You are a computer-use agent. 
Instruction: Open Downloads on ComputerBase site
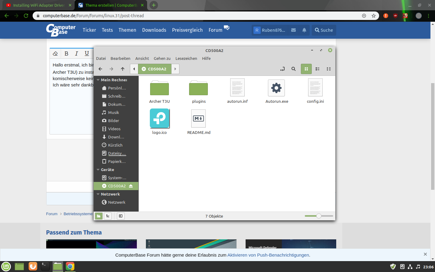pyautogui.click(x=154, y=30)
